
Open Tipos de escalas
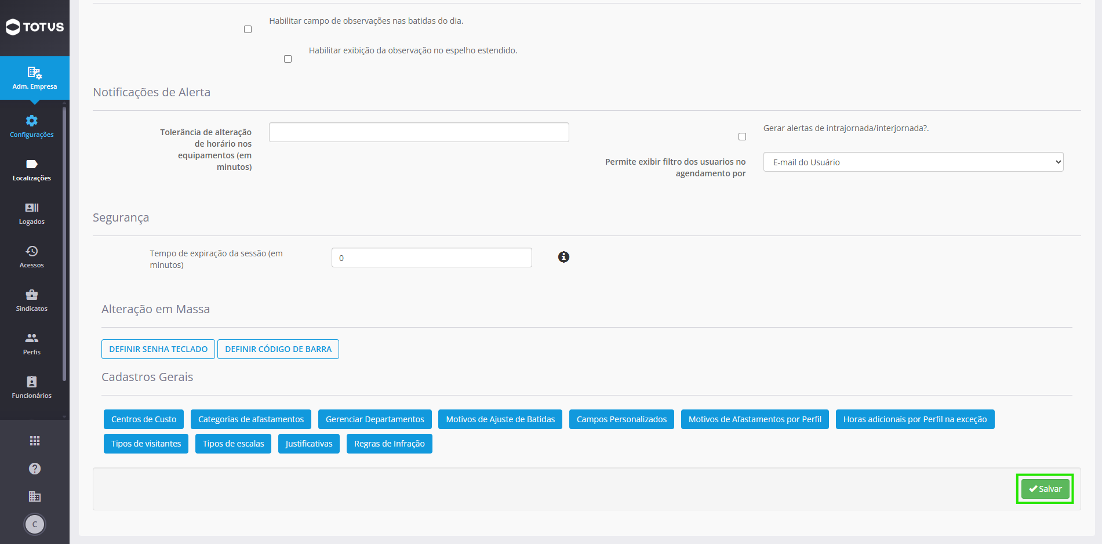pos(233,444)
